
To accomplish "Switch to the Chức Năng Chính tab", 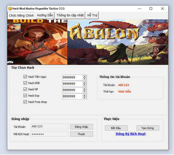I will pos(21,15).
